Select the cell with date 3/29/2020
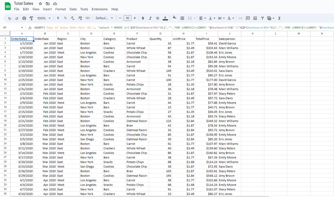334x197 pixels. [x=22, y=176]
